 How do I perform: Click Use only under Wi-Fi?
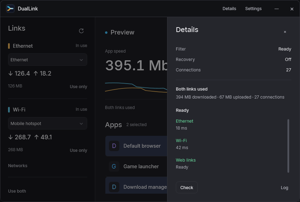pos(78,150)
